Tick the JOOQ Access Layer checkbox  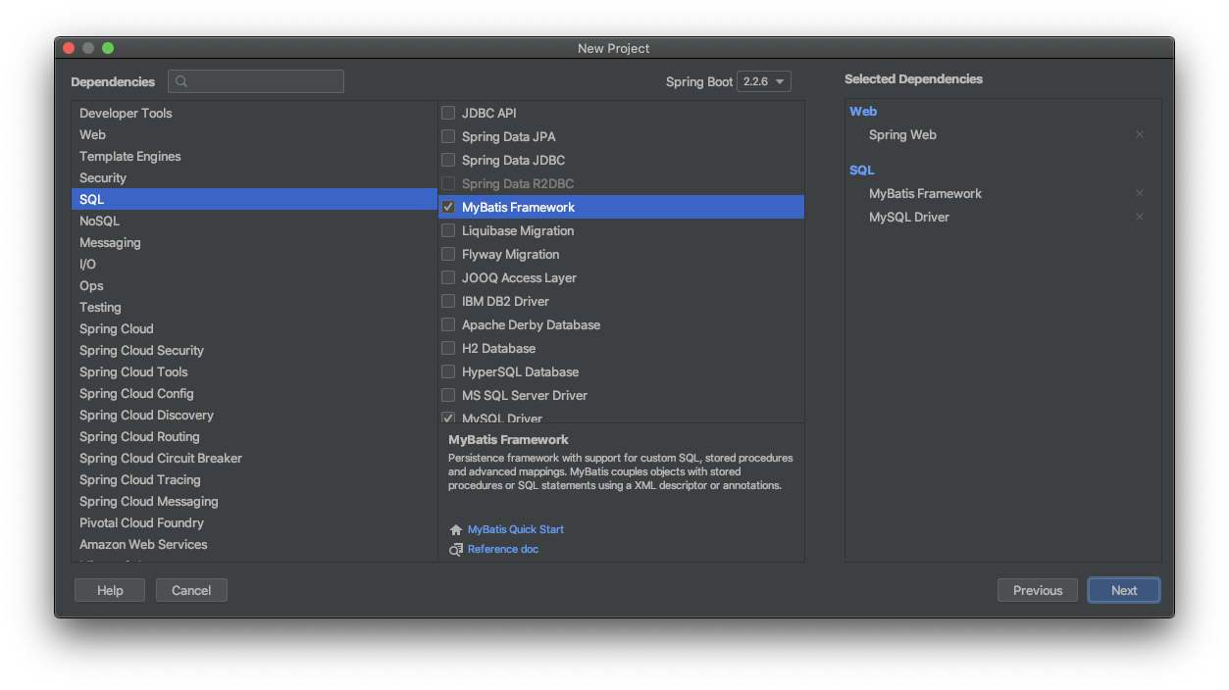click(x=448, y=277)
